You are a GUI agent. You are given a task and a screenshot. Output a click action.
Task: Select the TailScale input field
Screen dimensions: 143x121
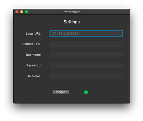click(x=86, y=76)
